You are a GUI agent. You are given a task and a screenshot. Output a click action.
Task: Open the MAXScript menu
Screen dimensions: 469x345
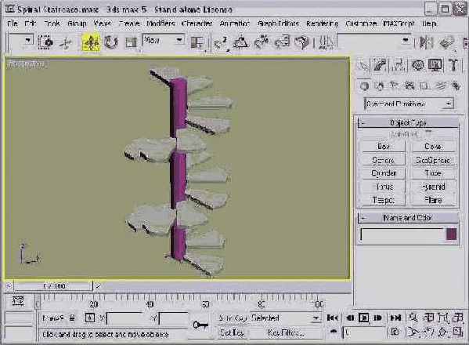click(399, 24)
